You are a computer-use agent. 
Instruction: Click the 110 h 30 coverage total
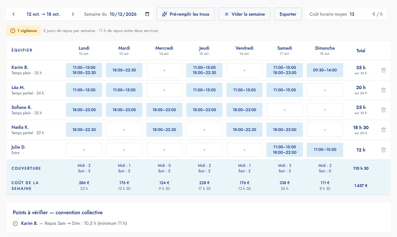[x=361, y=168]
